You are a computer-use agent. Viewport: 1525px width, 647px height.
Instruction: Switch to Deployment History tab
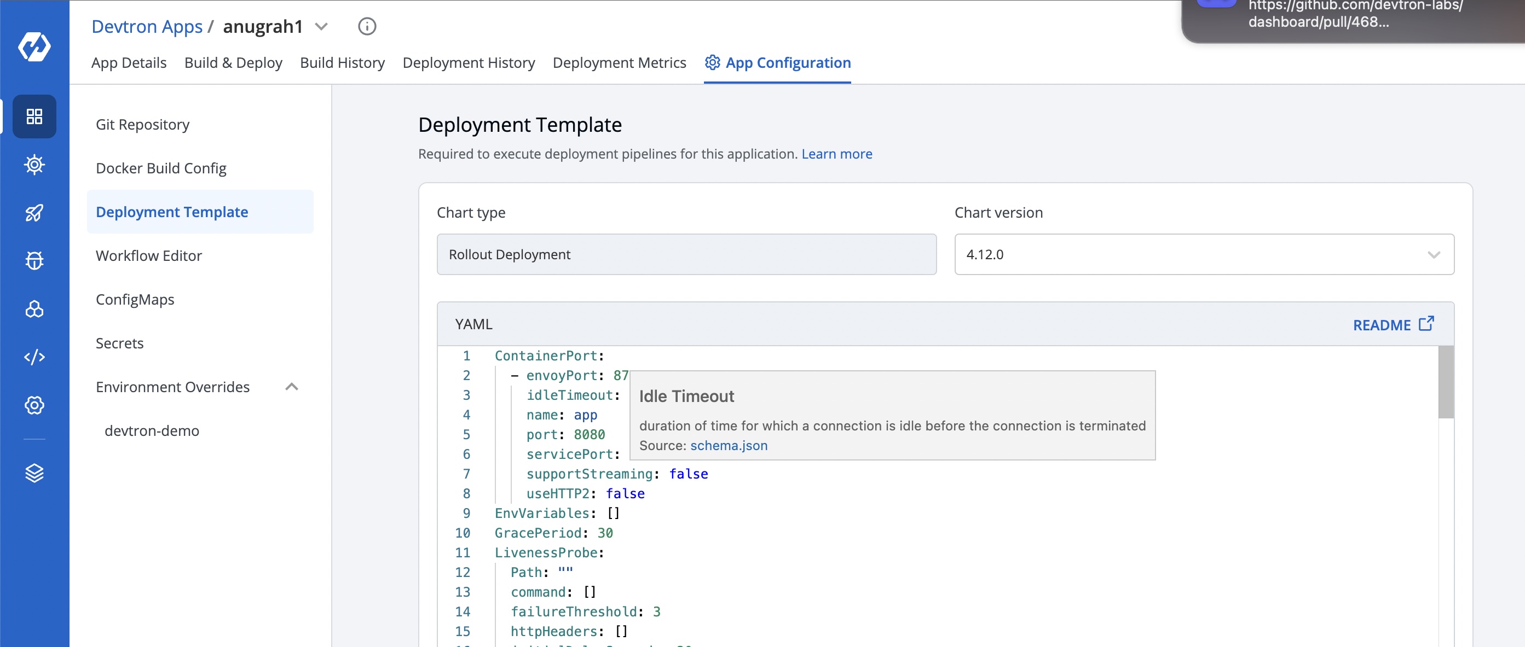click(x=469, y=63)
